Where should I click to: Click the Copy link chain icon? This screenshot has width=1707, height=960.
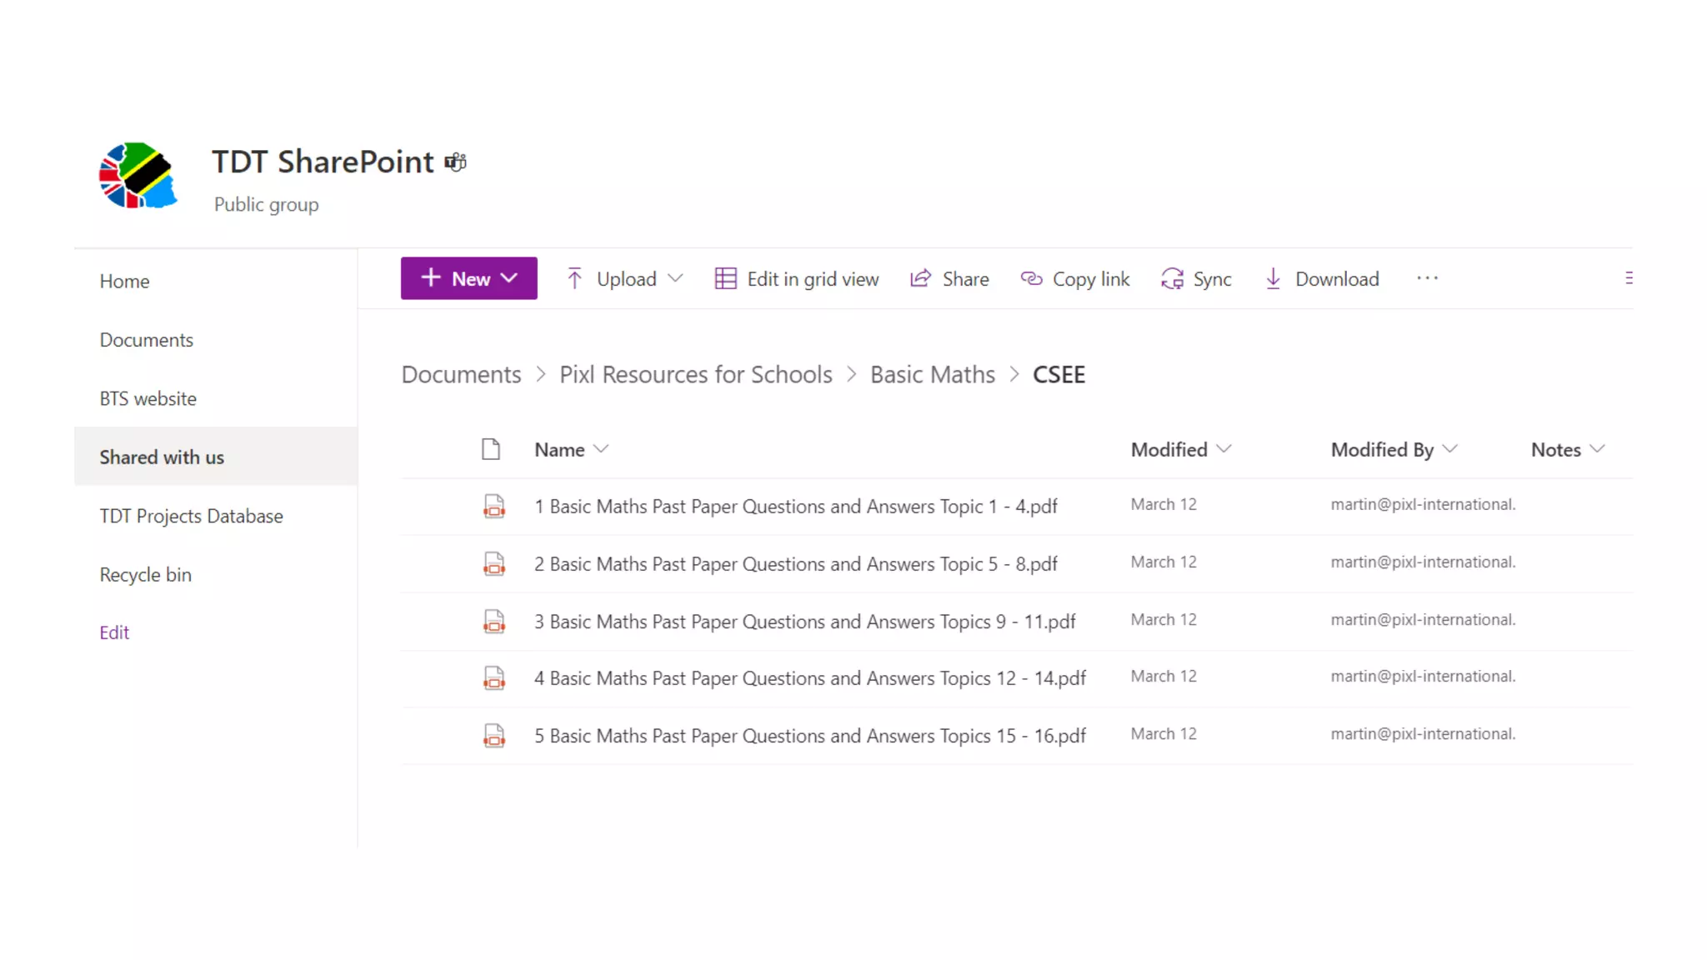(1031, 279)
